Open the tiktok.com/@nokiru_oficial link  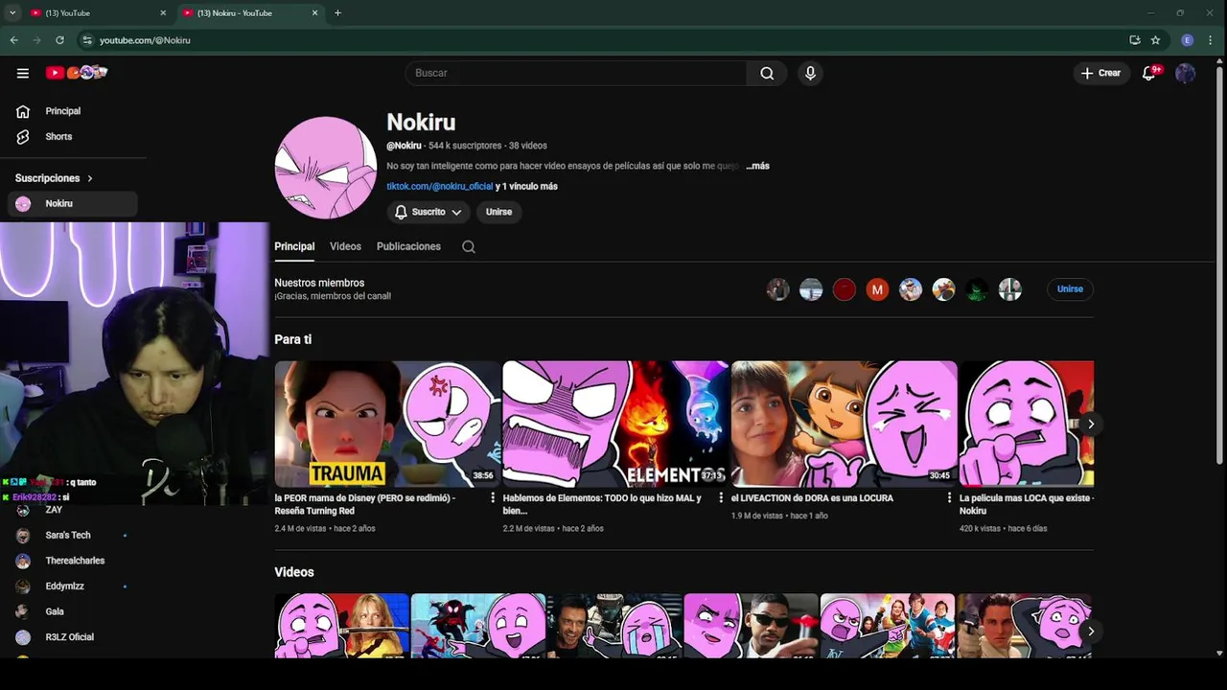pyautogui.click(x=439, y=186)
